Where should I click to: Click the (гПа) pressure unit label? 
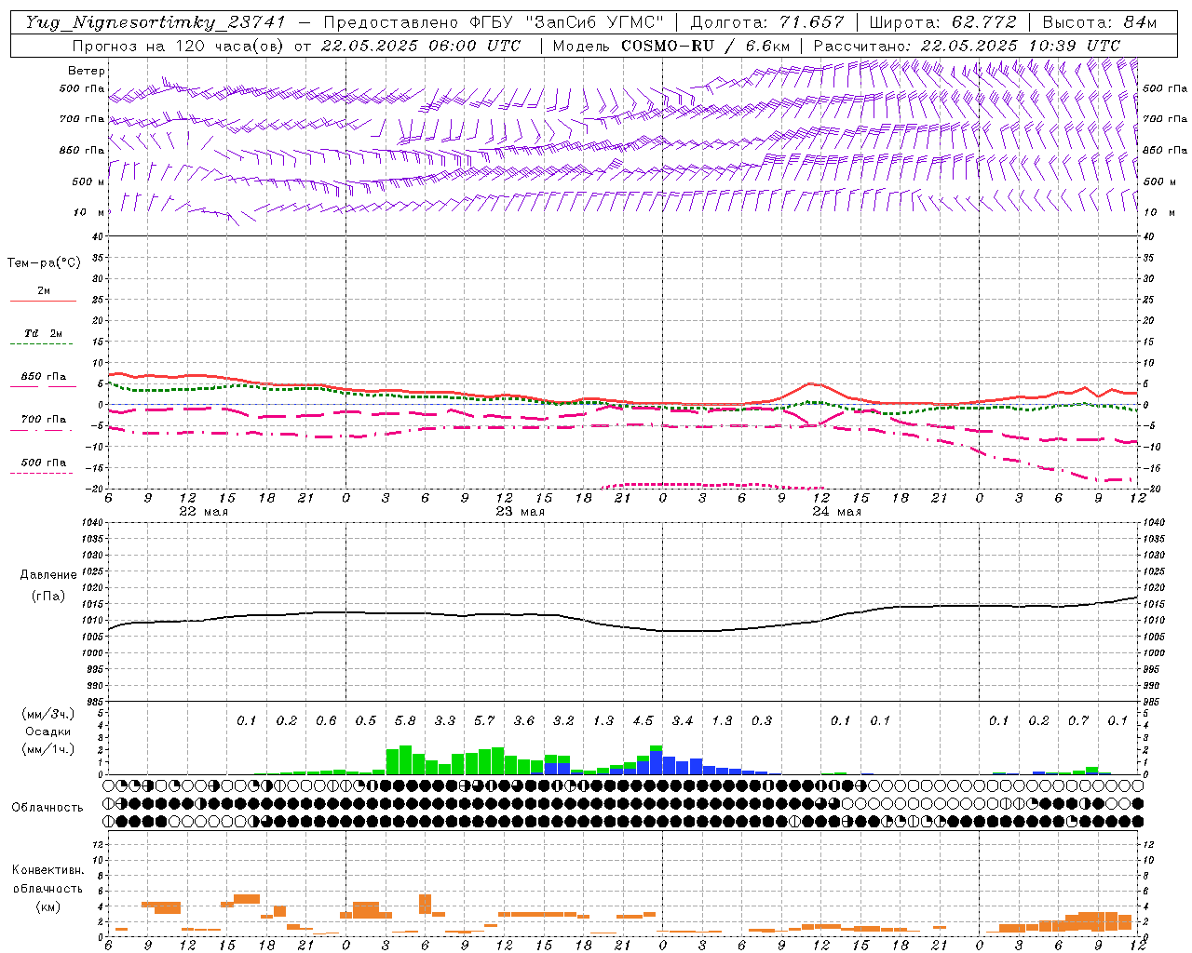48,597
